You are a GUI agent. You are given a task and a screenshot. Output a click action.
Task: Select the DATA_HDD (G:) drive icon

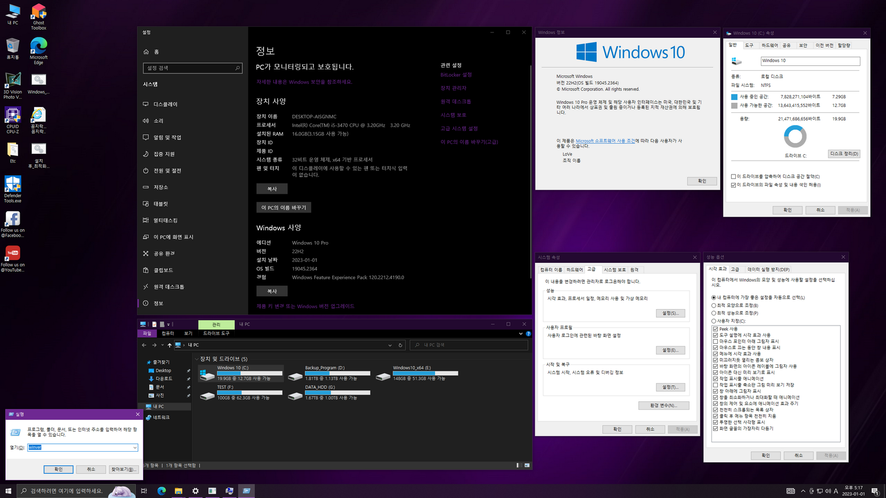pos(295,395)
